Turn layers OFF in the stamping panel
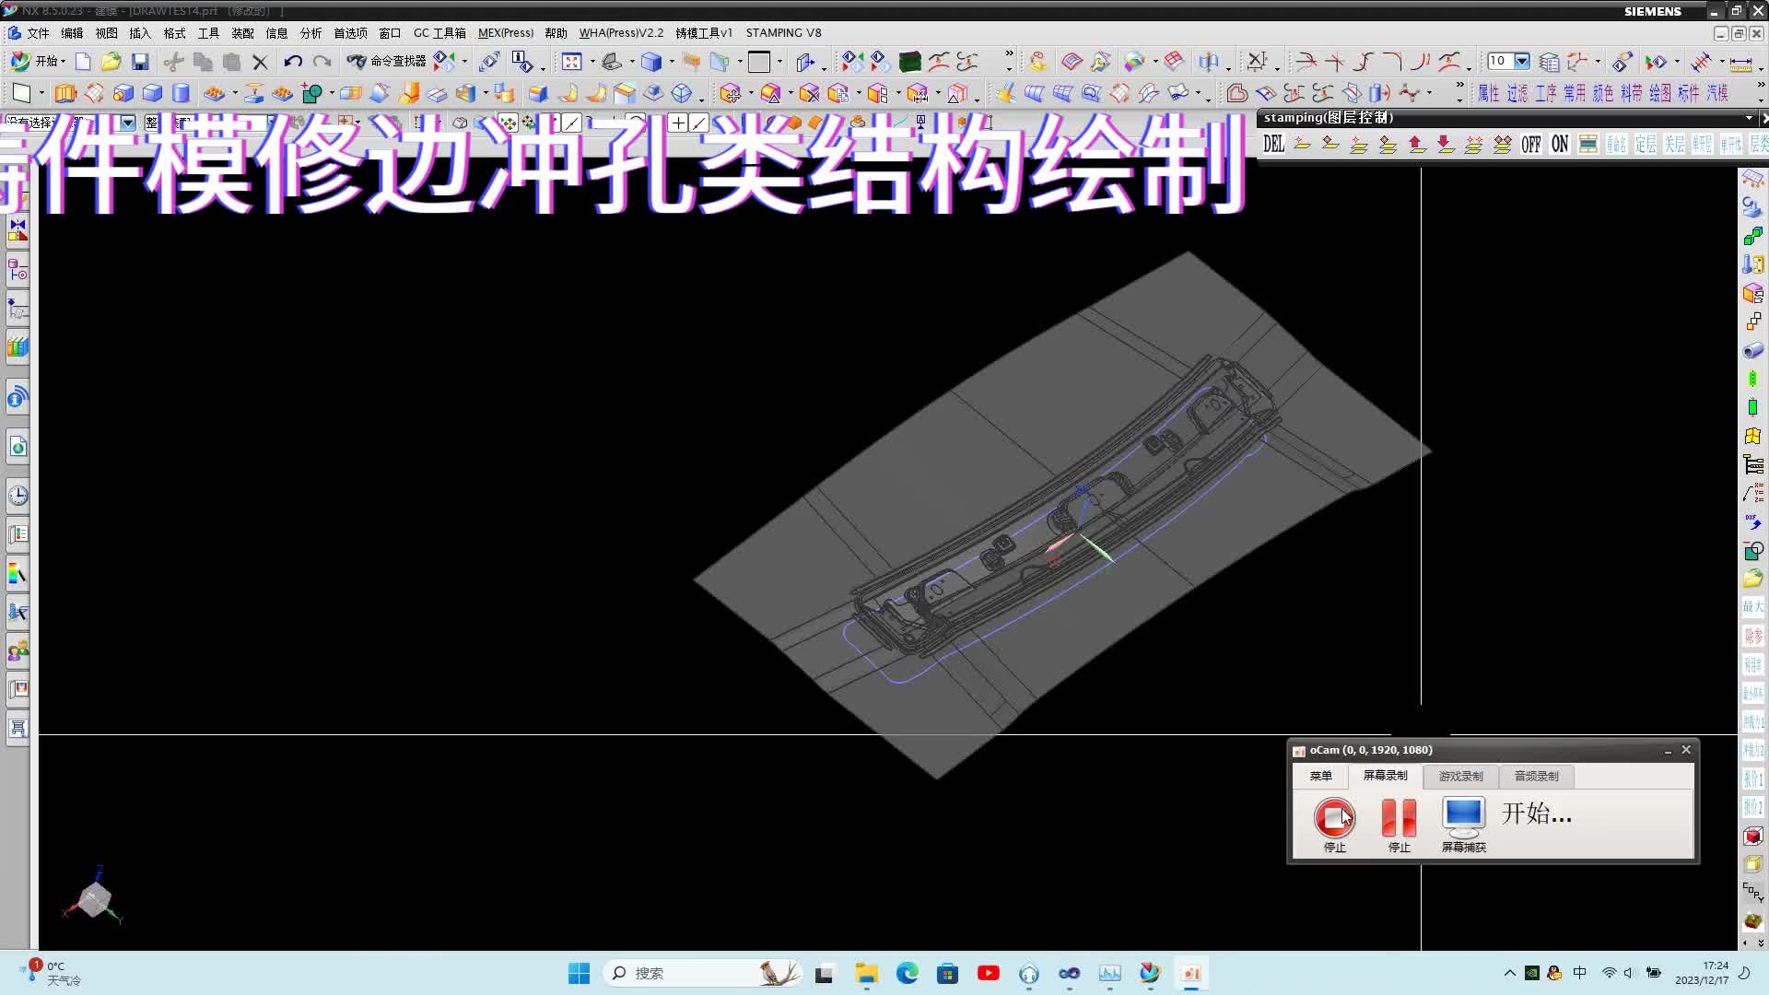1769x995 pixels. (x=1531, y=145)
